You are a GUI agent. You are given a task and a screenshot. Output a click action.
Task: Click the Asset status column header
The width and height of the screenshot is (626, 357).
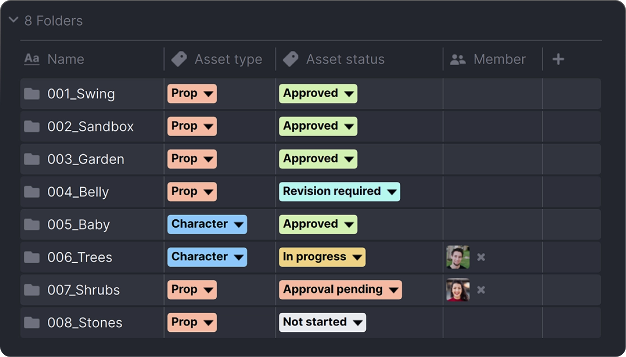(345, 59)
